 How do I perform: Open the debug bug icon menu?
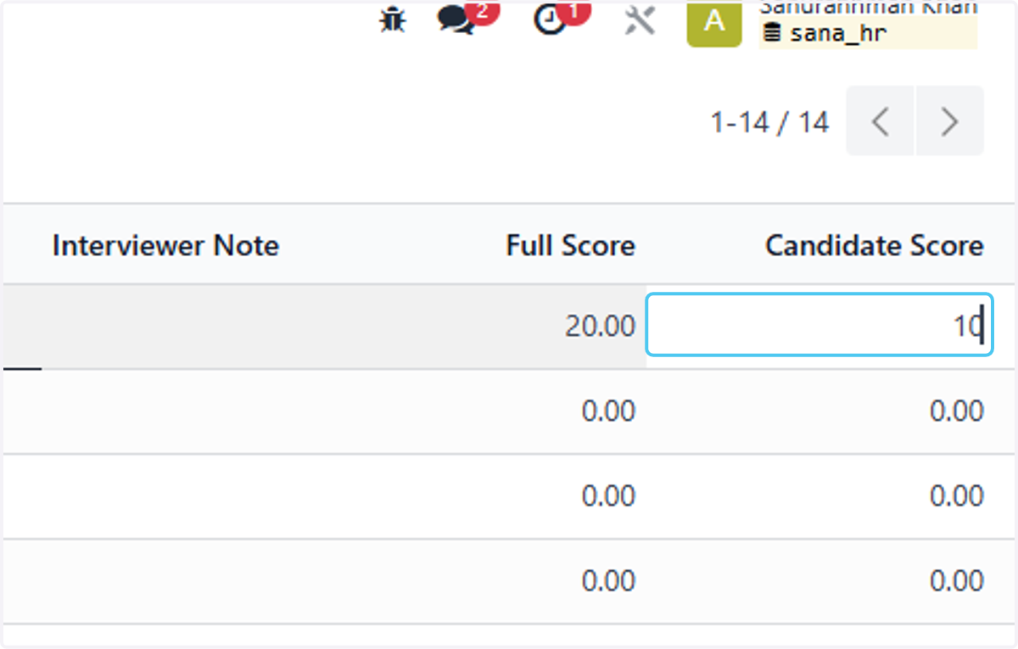click(392, 20)
